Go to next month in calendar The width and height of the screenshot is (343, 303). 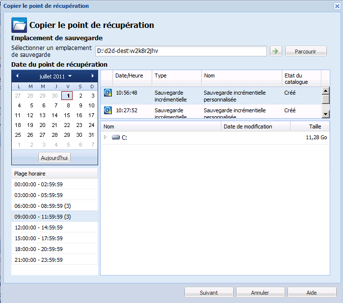92,76
